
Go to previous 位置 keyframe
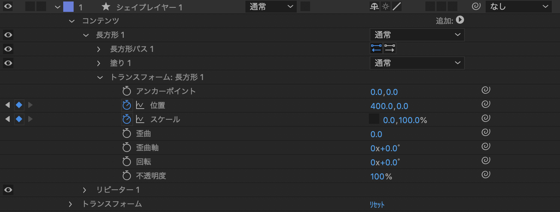coord(7,105)
